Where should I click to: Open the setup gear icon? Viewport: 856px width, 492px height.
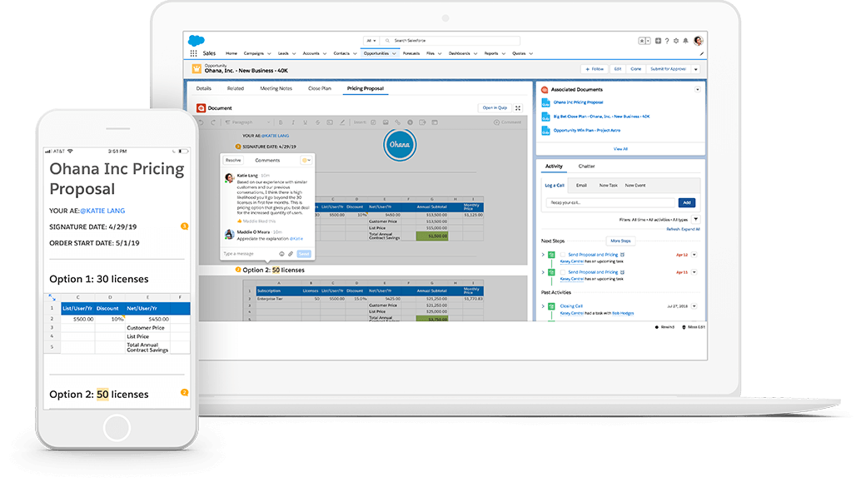tap(676, 41)
